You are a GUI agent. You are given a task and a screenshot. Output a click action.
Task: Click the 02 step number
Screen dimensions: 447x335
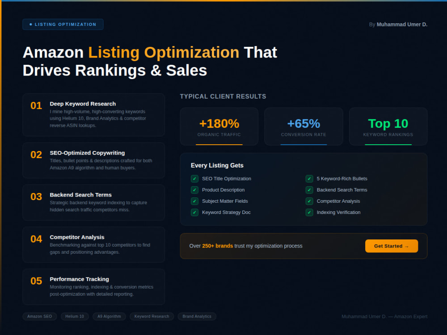tap(36, 155)
